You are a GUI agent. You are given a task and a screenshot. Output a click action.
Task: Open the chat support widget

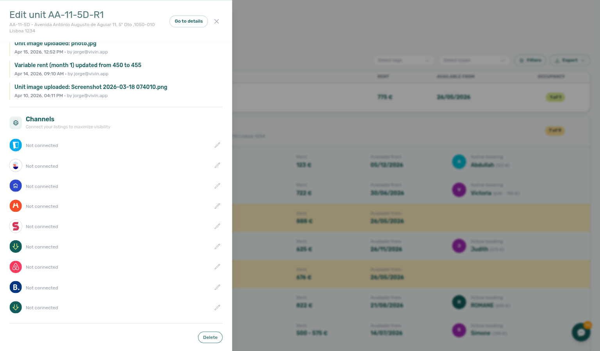pyautogui.click(x=581, y=332)
